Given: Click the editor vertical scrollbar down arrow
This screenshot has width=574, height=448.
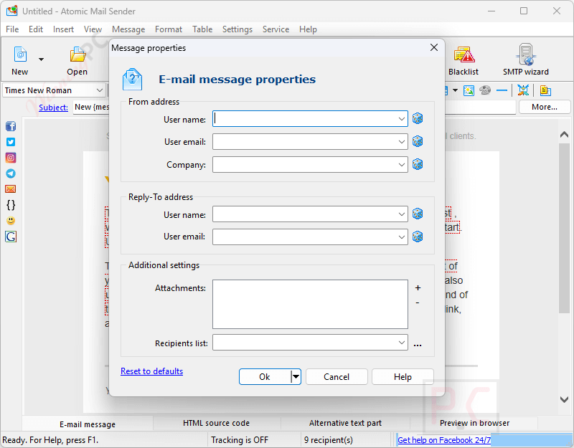Looking at the screenshot, I should (x=564, y=399).
